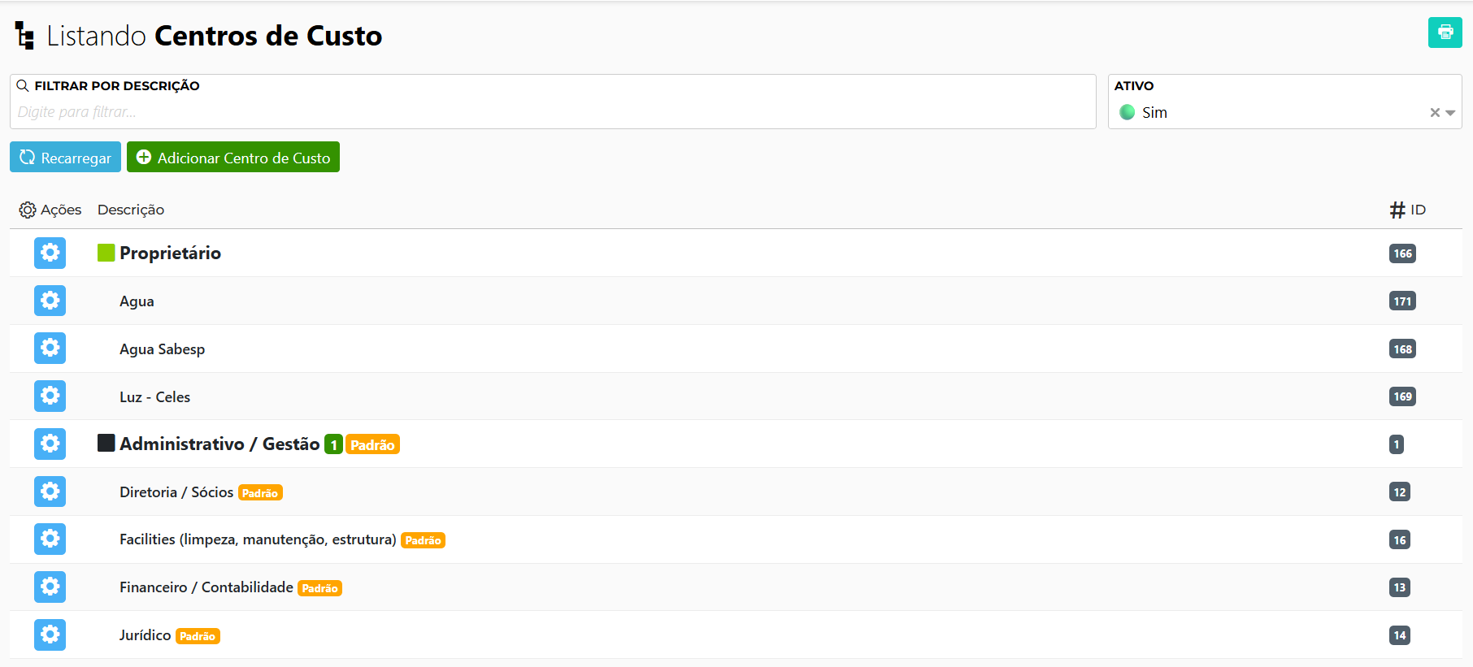Open gear actions for Facilities row
1473x667 pixels.
(50, 539)
